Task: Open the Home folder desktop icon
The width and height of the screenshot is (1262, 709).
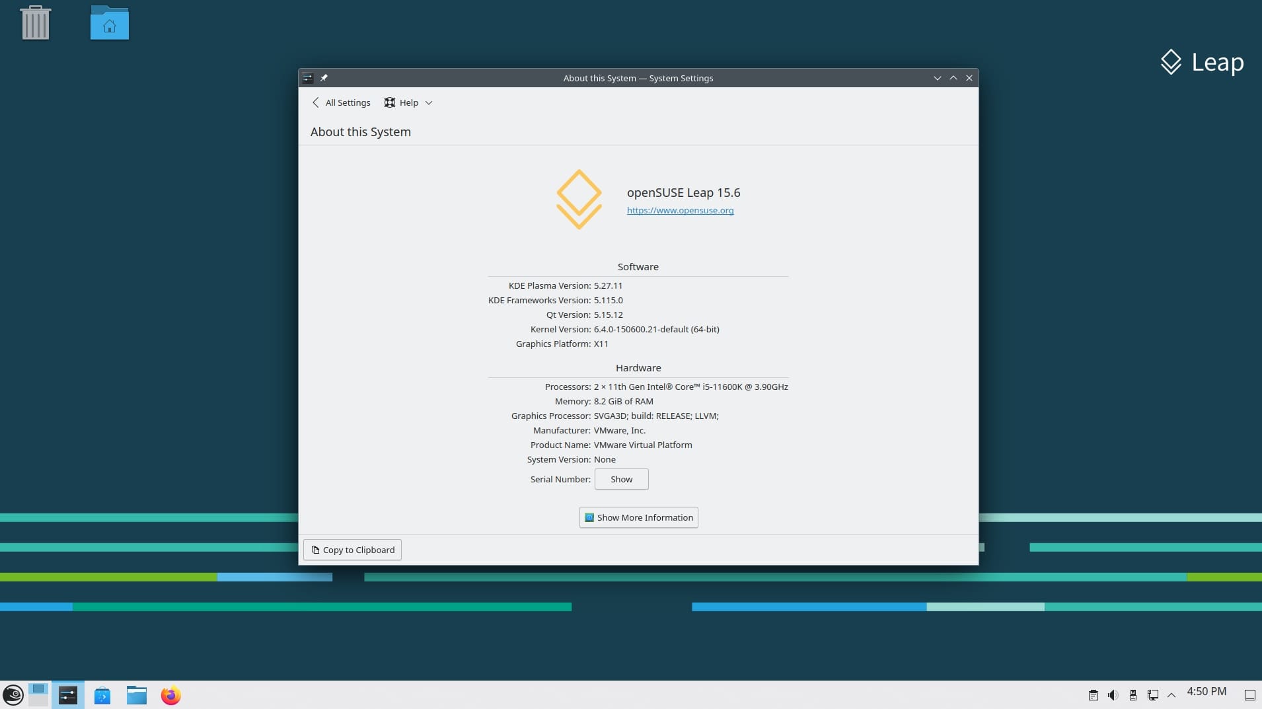Action: [x=109, y=22]
